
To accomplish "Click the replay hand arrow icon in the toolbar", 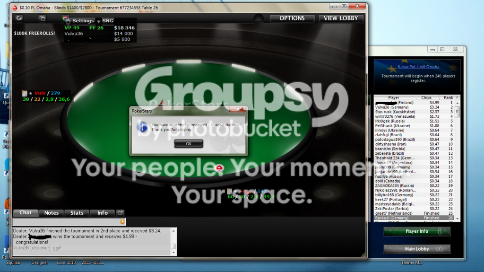I will pos(19,18).
